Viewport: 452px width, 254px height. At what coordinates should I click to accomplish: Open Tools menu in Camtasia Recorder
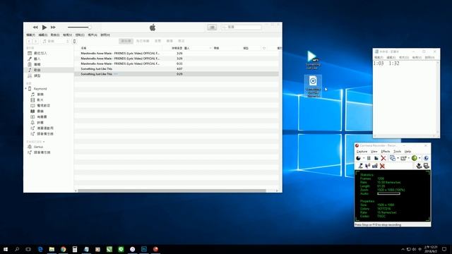397,152
